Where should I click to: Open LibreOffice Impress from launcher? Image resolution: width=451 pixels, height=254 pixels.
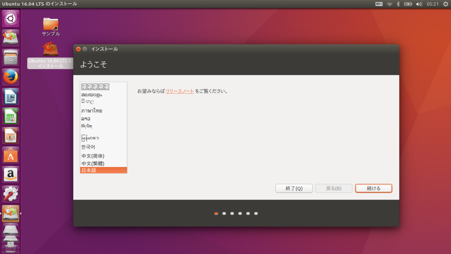pyautogui.click(x=11, y=135)
